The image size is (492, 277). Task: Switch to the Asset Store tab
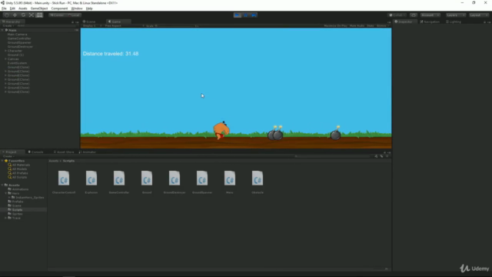click(64, 152)
